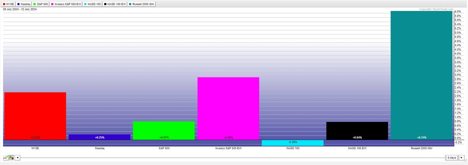Click the black NASD 100 EW bar
Screen dimensions: 468x165
357,130
